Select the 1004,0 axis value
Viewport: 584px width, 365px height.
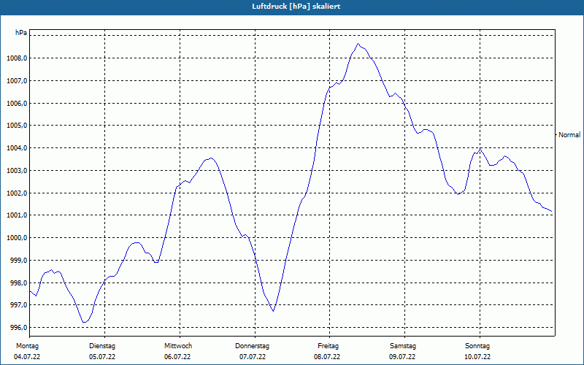tap(16, 148)
